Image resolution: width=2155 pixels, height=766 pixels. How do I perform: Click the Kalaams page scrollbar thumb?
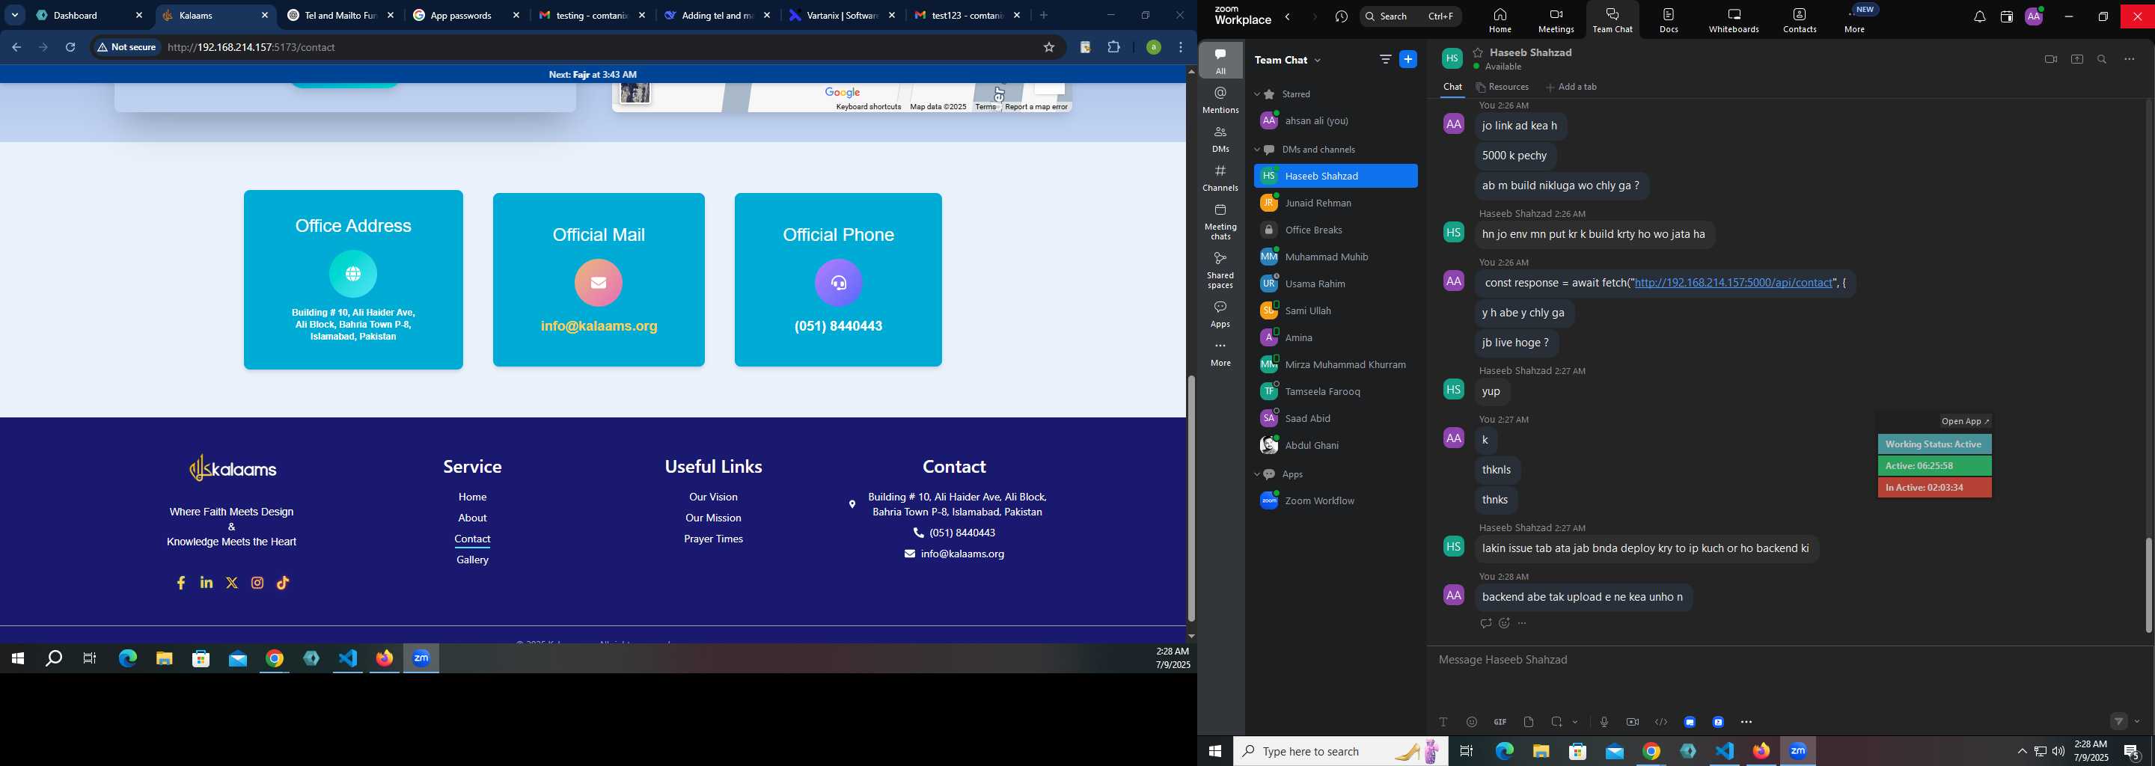1190,498
